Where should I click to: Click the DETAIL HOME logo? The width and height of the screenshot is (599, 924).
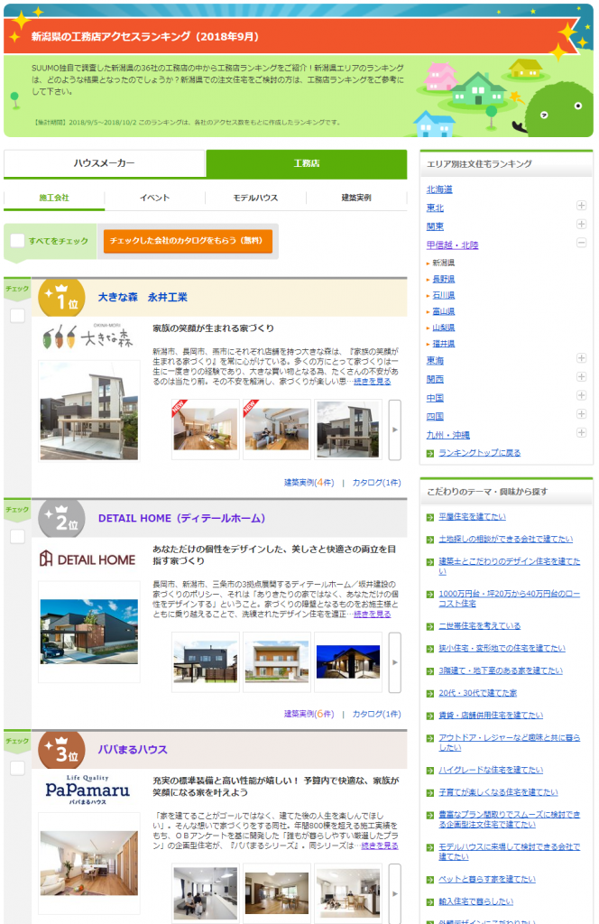click(x=88, y=559)
